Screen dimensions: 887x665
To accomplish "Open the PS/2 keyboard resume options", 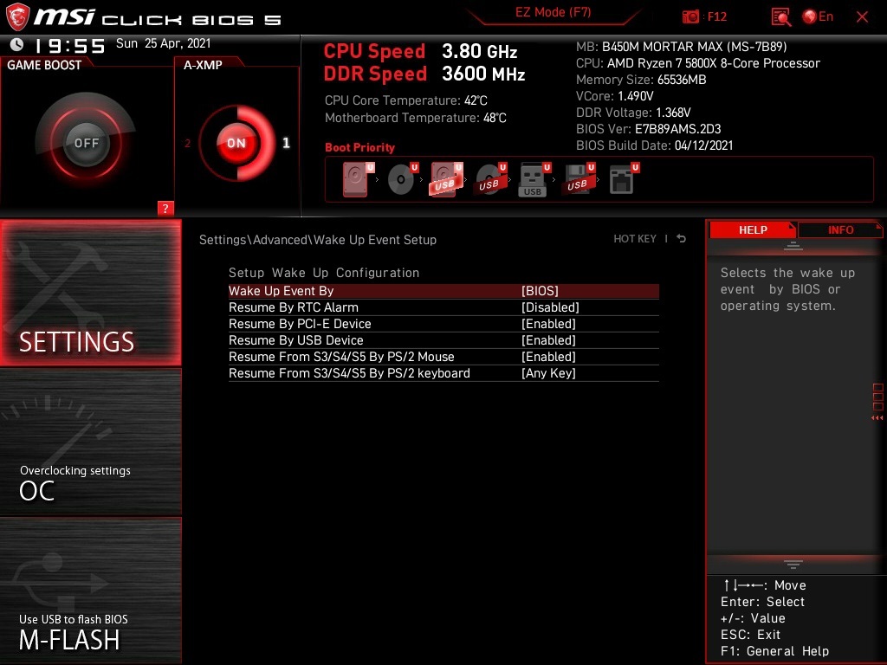I will (x=547, y=373).
